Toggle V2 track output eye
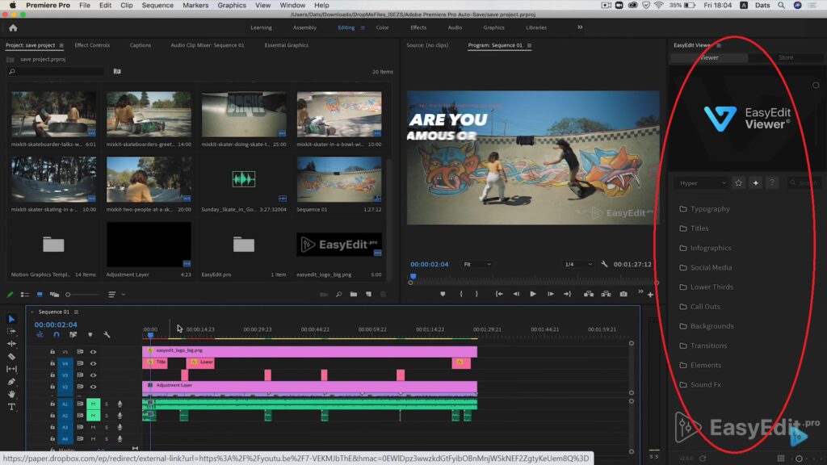This screenshot has height=465, width=827. pos(94,387)
